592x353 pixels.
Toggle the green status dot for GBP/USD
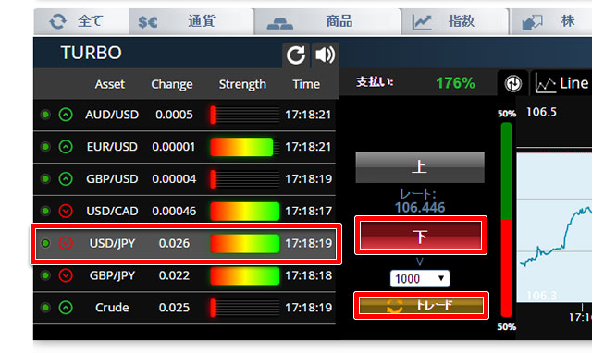[x=45, y=178]
